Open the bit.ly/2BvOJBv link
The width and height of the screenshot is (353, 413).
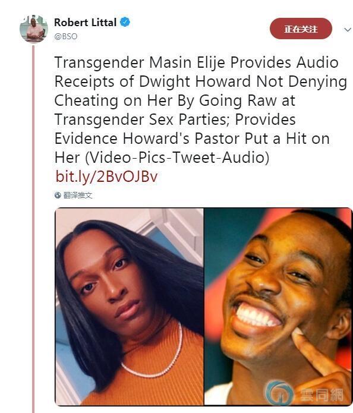click(x=106, y=176)
